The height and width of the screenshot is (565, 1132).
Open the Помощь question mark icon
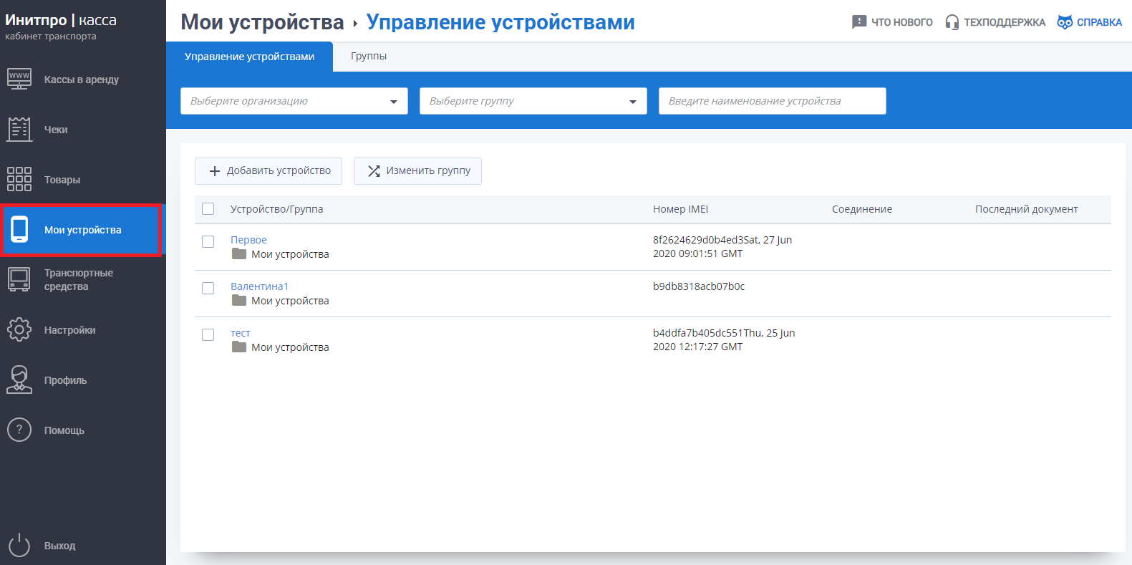coord(19,430)
